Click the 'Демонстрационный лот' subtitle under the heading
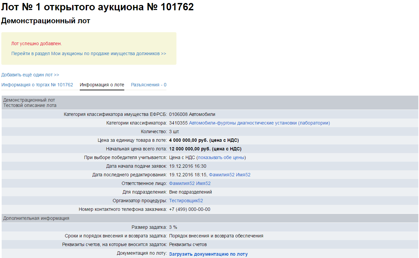Image resolution: width=419 pixels, height=258 pixels. pos(46,21)
